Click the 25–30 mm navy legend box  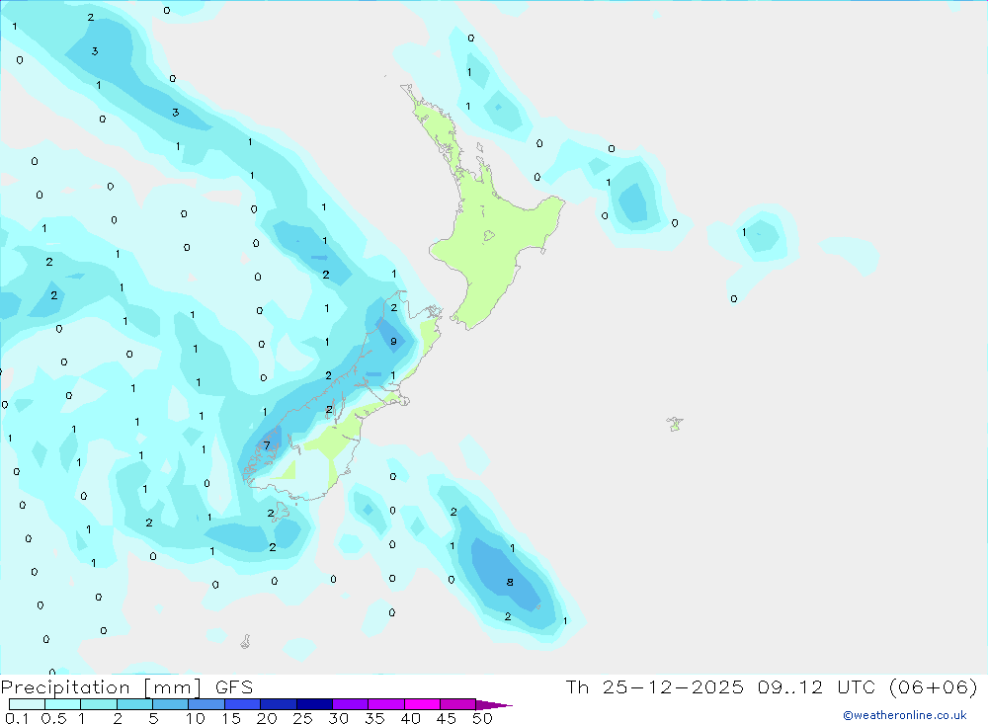(x=314, y=704)
